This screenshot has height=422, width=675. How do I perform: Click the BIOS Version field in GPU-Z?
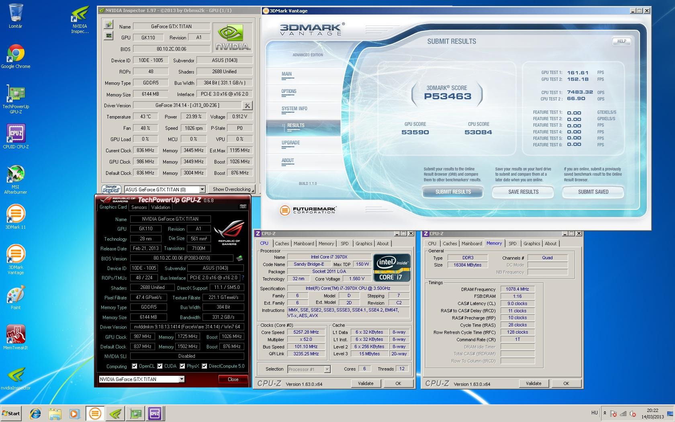pos(182,258)
